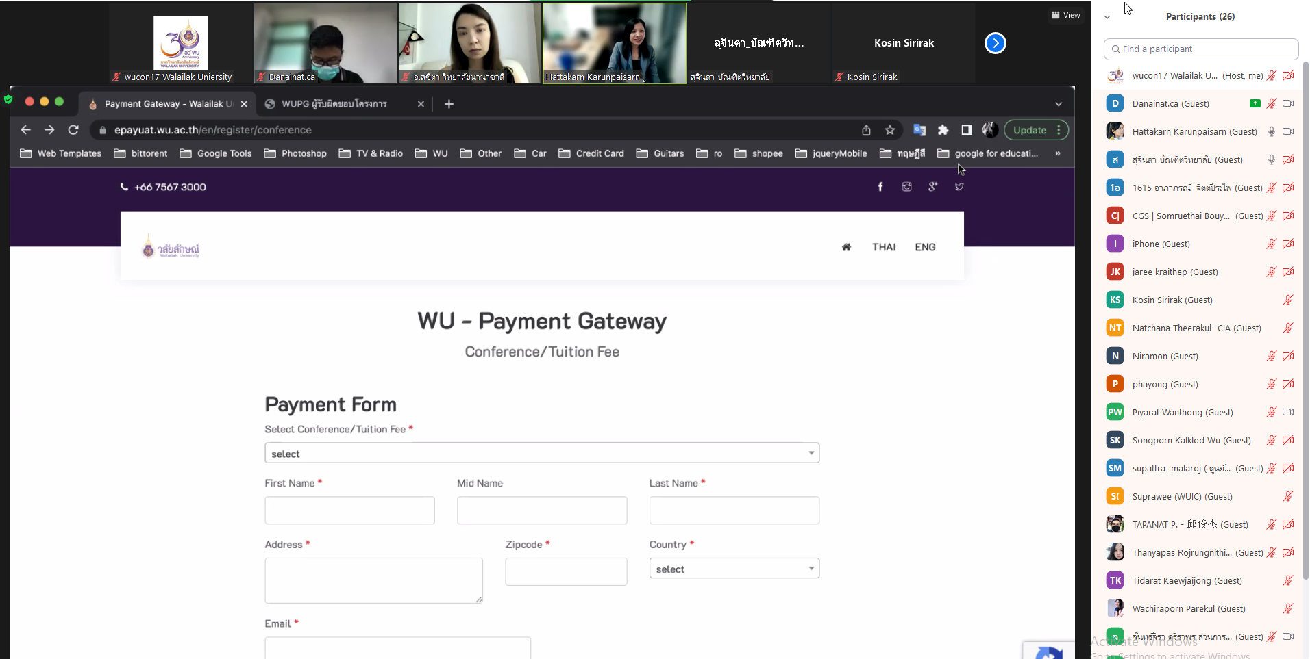The width and height of the screenshot is (1310, 659).
Task: Click the Facebook icon in purple header
Action: click(880, 187)
